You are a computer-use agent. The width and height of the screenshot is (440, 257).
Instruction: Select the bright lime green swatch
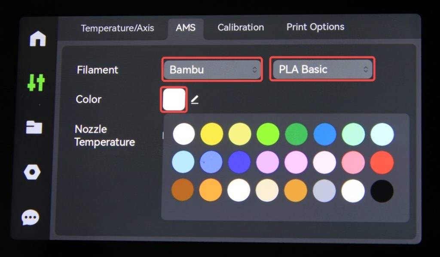[268, 134]
